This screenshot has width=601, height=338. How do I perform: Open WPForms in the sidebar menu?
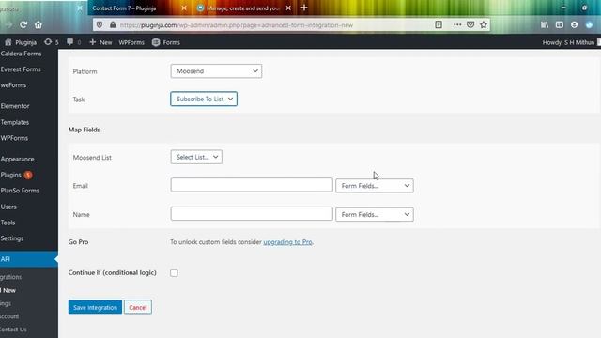point(14,138)
